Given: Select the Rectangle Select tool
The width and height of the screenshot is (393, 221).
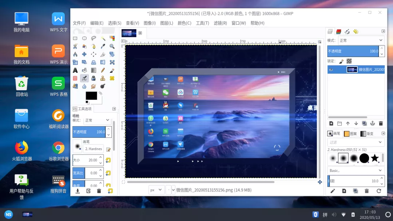Looking at the screenshot, I should [75, 38].
